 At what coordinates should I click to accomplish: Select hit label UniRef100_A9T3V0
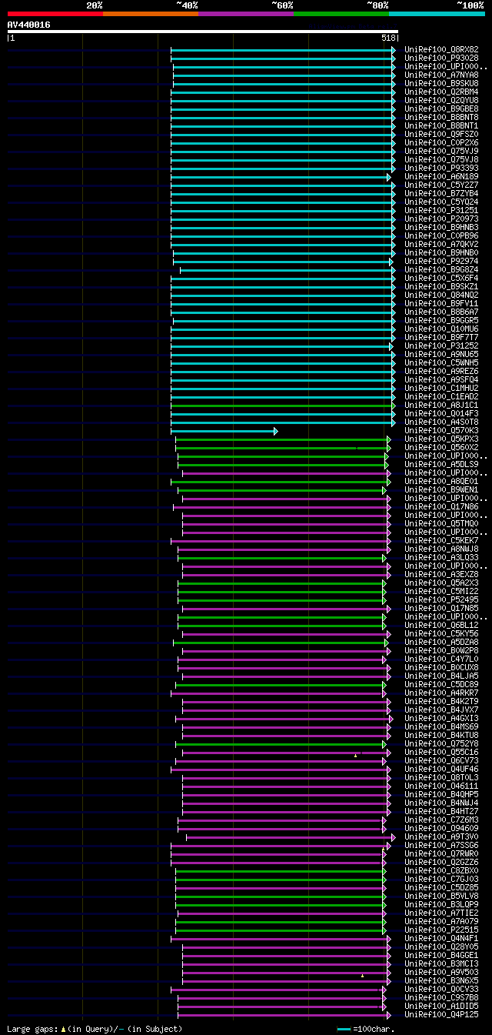pyautogui.click(x=441, y=836)
